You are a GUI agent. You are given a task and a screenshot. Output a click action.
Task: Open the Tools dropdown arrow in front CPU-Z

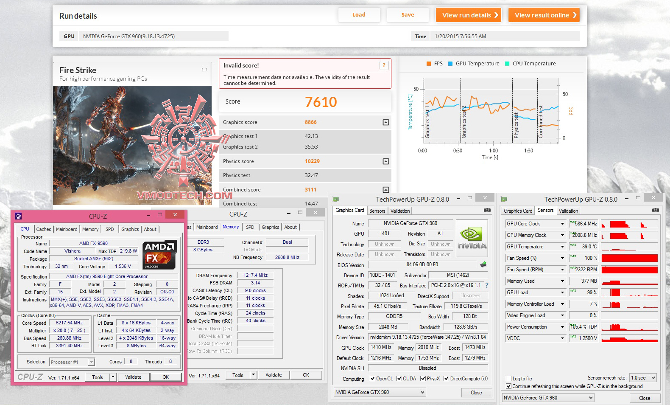(x=113, y=377)
